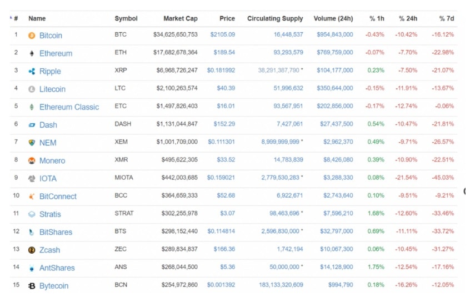Click the Bytecoin logo icon
The image size is (470, 297).
[x=32, y=286]
